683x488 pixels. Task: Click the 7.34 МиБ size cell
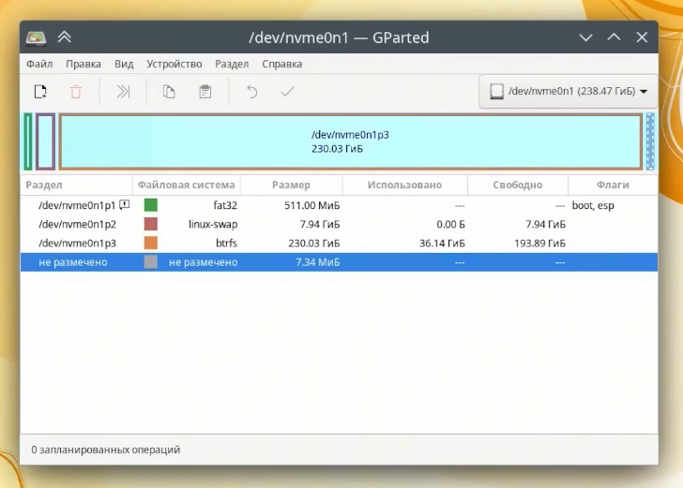coord(317,262)
